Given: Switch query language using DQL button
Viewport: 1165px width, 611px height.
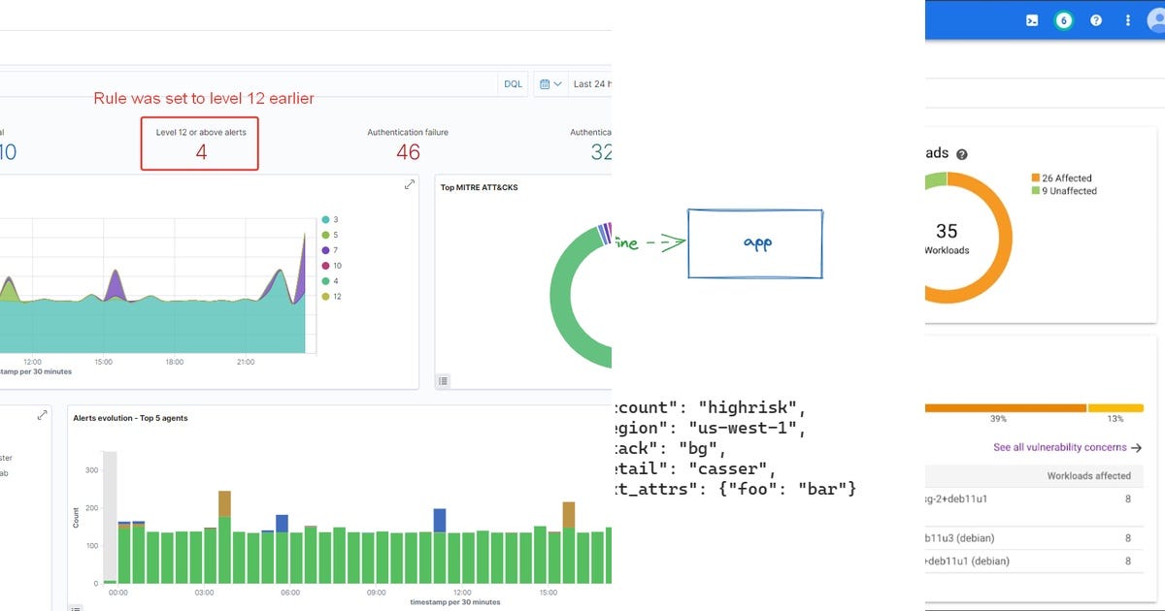Looking at the screenshot, I should click(513, 84).
